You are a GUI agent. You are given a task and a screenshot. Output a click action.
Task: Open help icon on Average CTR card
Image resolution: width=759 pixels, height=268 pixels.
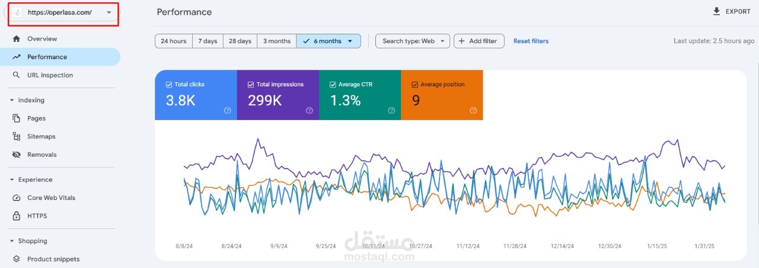[x=391, y=111]
